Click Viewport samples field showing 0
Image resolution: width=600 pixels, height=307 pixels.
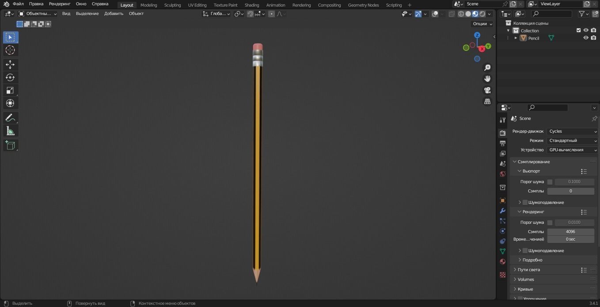(570, 191)
